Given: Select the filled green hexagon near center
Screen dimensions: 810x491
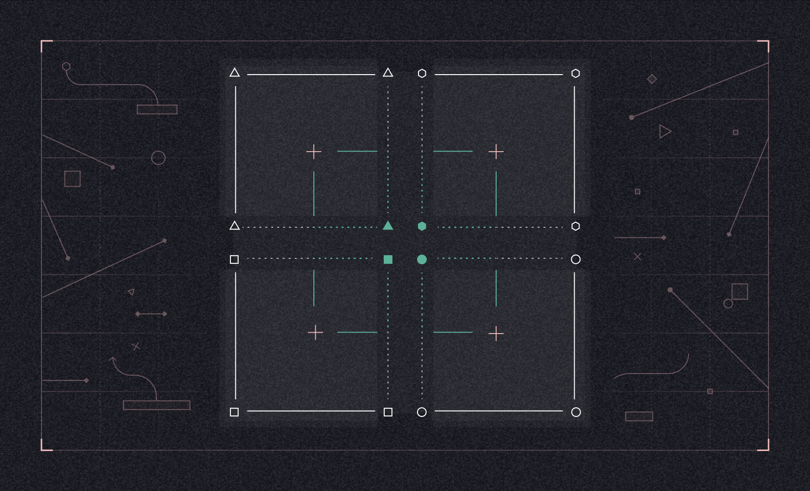Looking at the screenshot, I should pyautogui.click(x=422, y=225).
